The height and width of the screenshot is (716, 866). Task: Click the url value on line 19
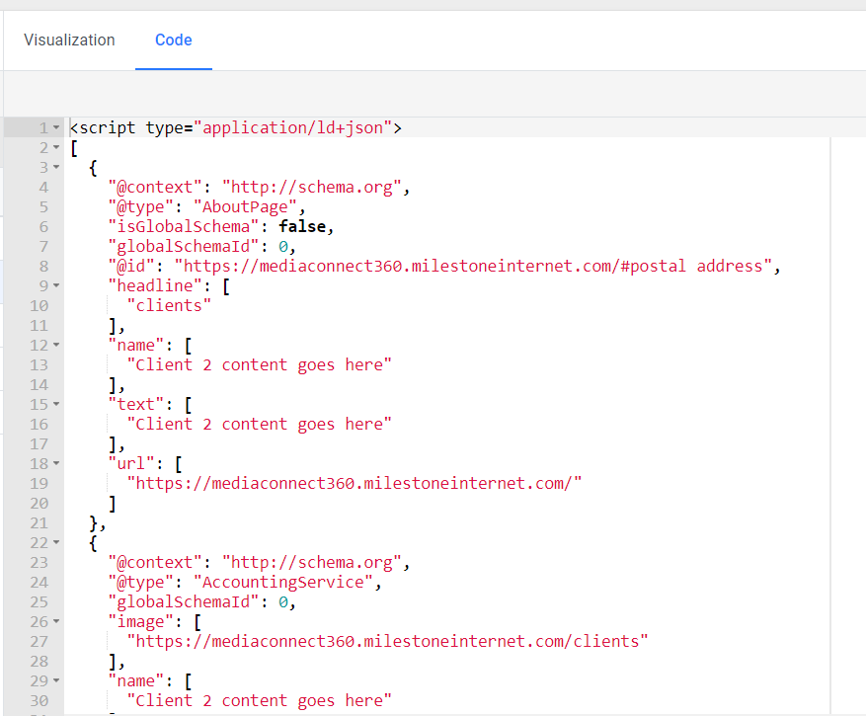(x=354, y=483)
